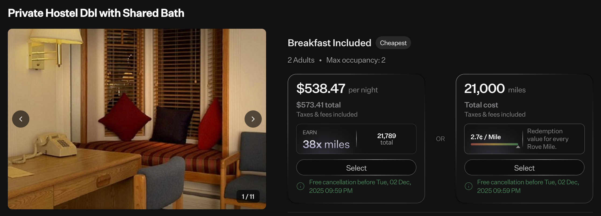Click the Redemption value description text
The height and width of the screenshot is (216, 601).
(547, 139)
